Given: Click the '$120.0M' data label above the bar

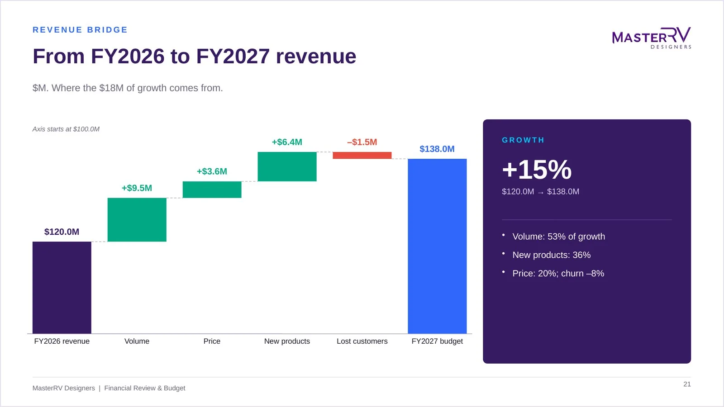Looking at the screenshot, I should [62, 232].
